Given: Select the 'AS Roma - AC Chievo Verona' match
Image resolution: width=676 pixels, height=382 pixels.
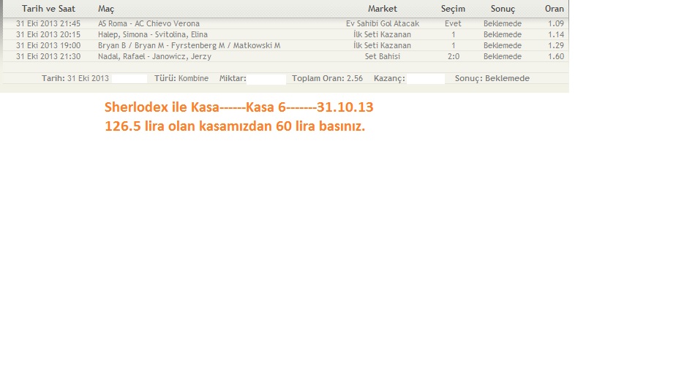Looking at the screenshot, I should pos(149,23).
